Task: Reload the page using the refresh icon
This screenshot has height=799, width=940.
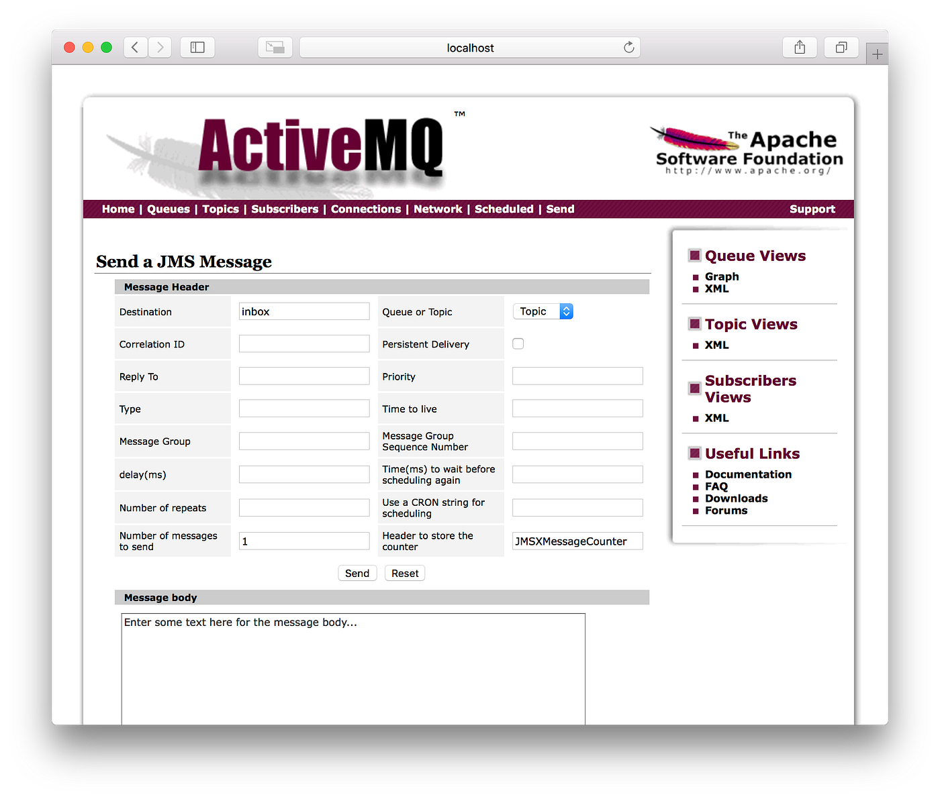Action: pyautogui.click(x=628, y=47)
